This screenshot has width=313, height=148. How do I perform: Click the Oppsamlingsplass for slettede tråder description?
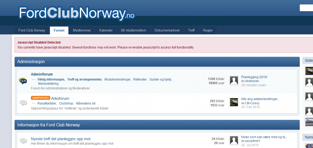click(x=70, y=108)
